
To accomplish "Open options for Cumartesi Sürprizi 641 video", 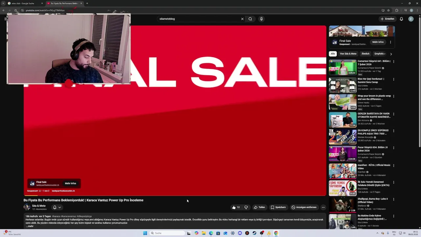I will click(393, 62).
